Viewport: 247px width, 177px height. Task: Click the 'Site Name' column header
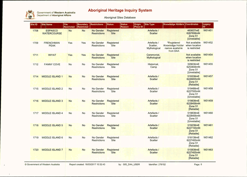[52, 26]
